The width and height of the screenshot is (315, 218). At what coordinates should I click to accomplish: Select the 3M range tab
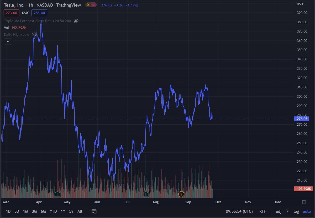click(34, 211)
